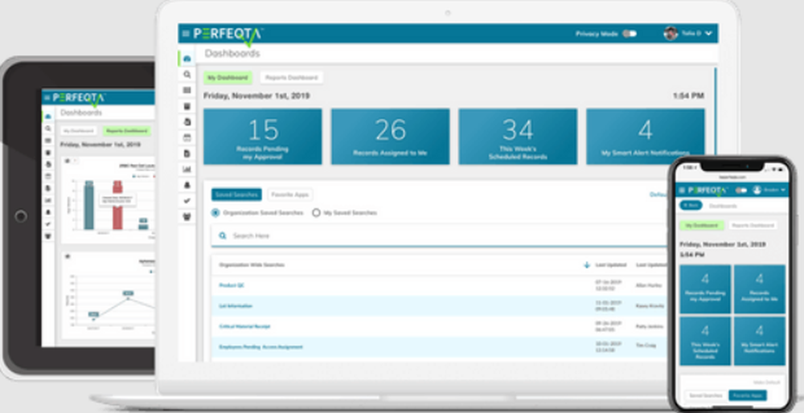
Task: Open the hamburger menu on the phone screen
Action: (x=682, y=190)
